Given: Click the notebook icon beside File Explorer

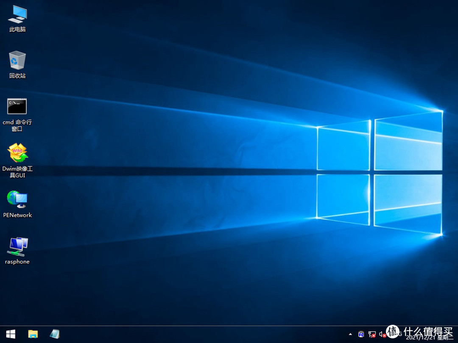Looking at the screenshot, I should (55, 334).
